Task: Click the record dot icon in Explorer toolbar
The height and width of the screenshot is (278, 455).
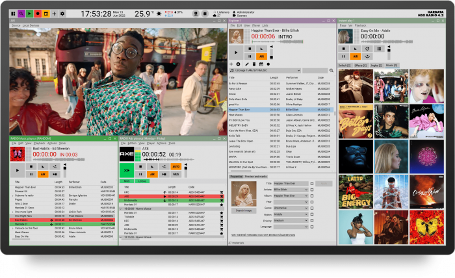Action: pyautogui.click(x=268, y=64)
